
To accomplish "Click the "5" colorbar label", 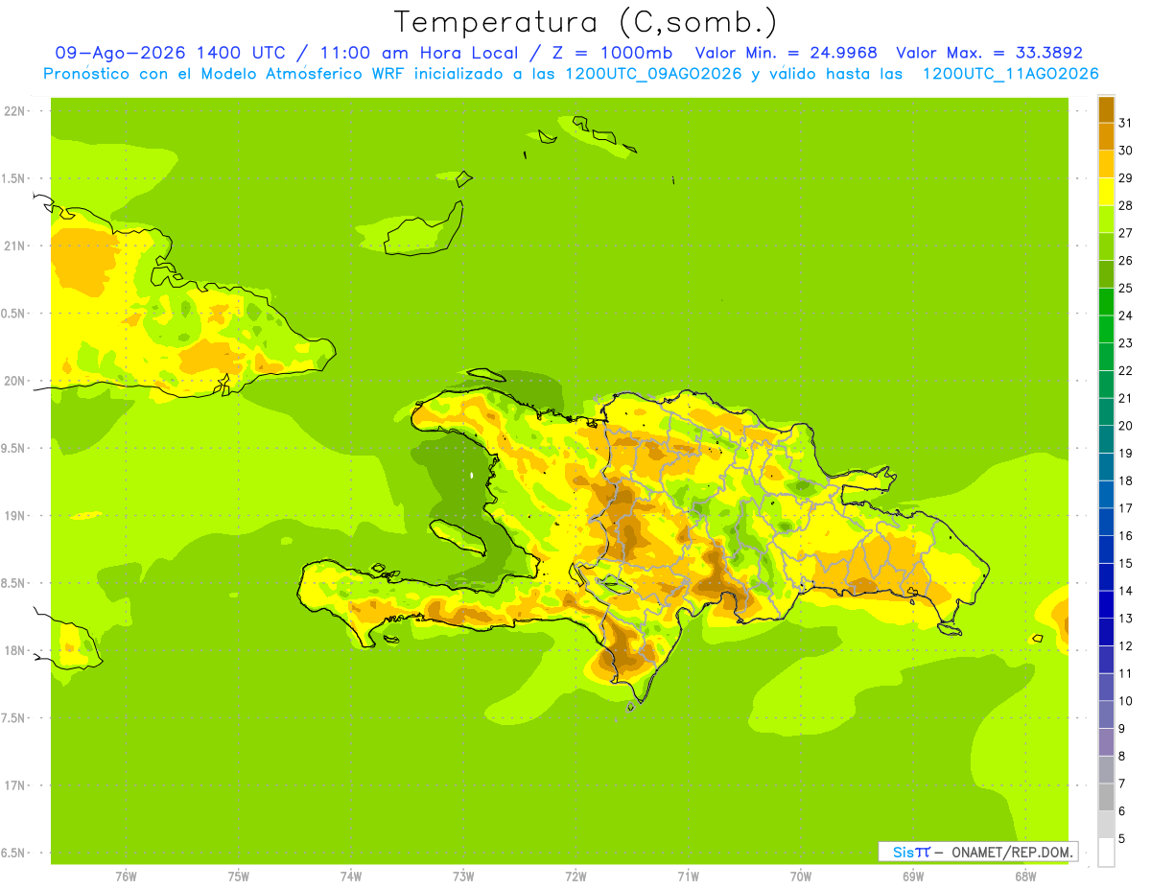I will pyautogui.click(x=1121, y=838).
